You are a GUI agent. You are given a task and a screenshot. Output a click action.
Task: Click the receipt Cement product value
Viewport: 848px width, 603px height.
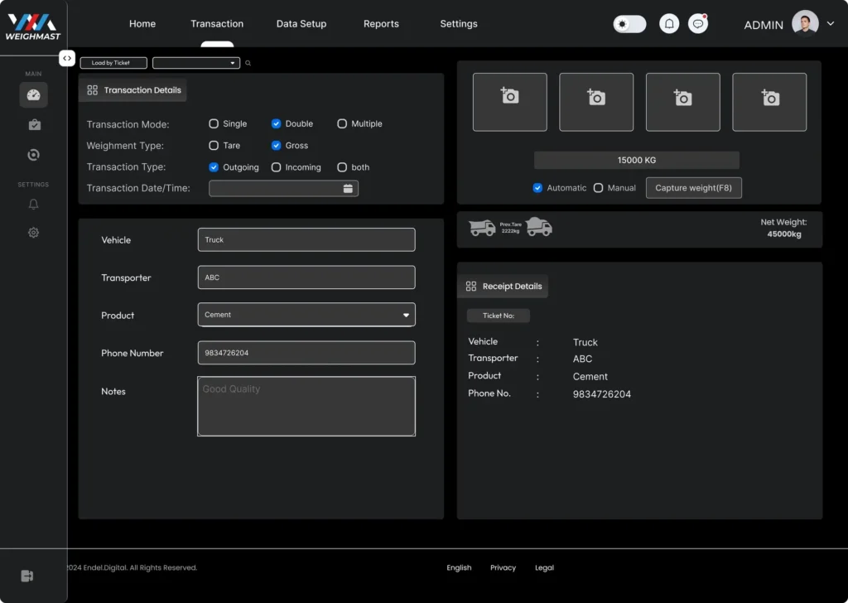[x=590, y=376]
